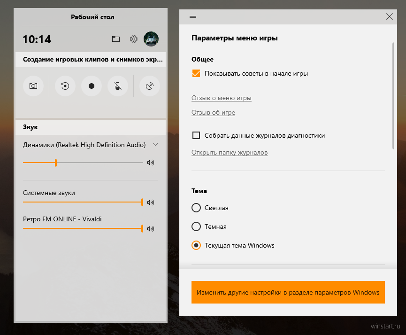Click the Системные звуки label
This screenshot has width=406, height=335.
(x=49, y=193)
